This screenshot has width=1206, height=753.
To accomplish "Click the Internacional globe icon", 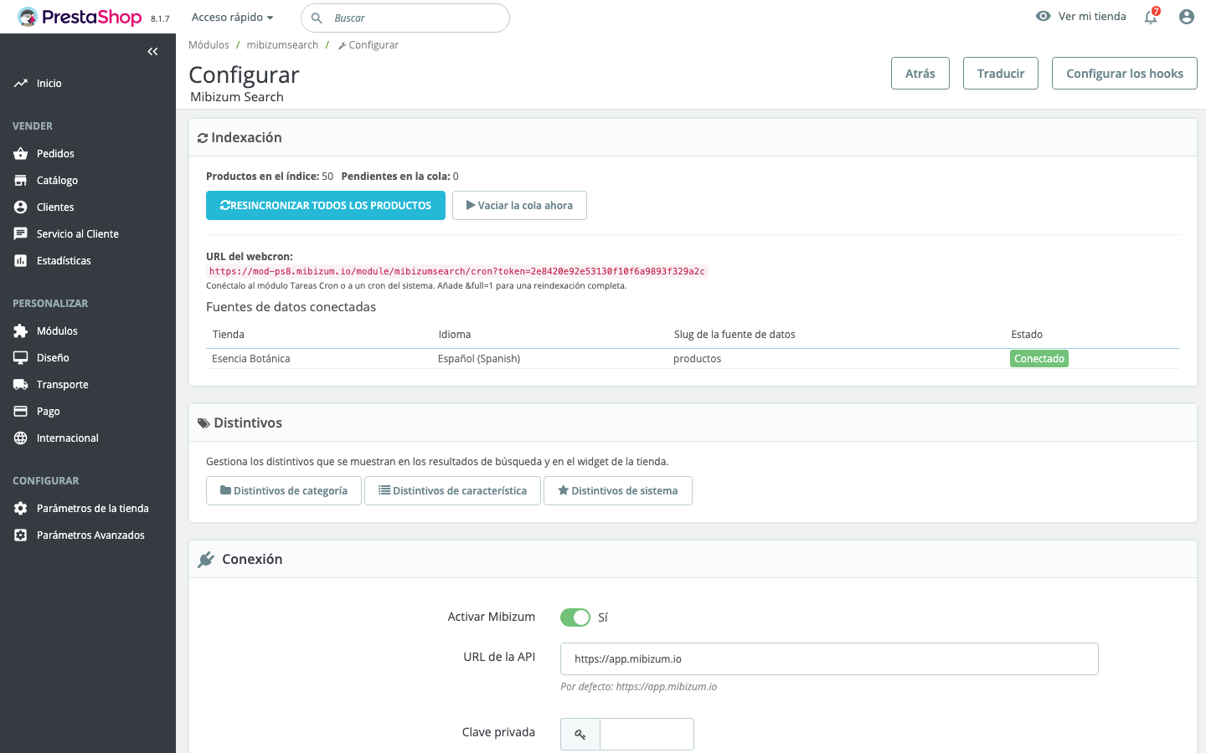I will pyautogui.click(x=21, y=438).
